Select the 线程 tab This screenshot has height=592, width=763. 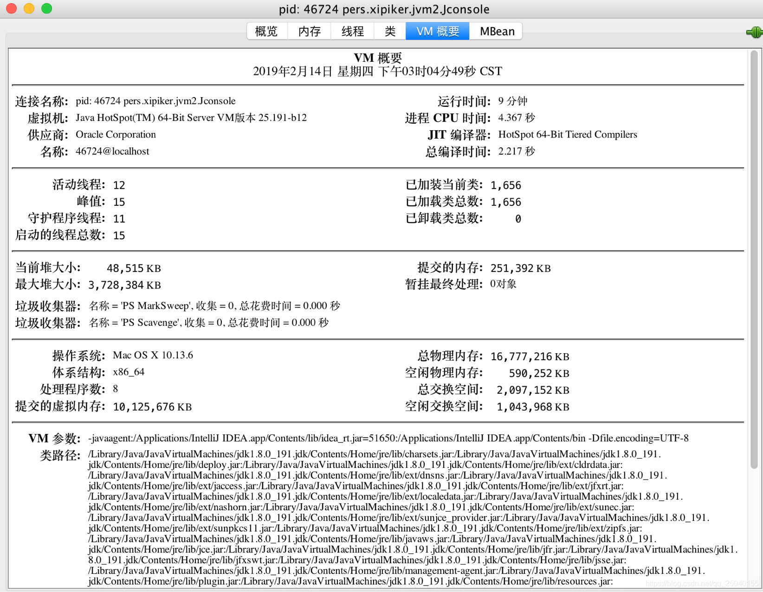coord(352,31)
